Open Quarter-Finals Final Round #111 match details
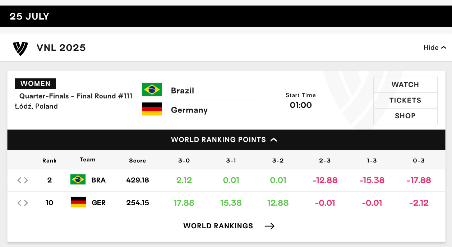 click(x=76, y=96)
